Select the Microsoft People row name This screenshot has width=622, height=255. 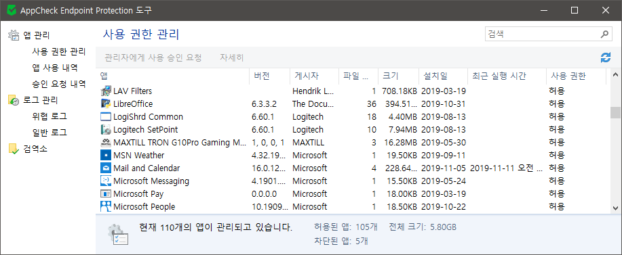[144, 206]
